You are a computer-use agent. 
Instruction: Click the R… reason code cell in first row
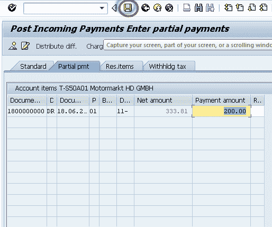(257, 111)
